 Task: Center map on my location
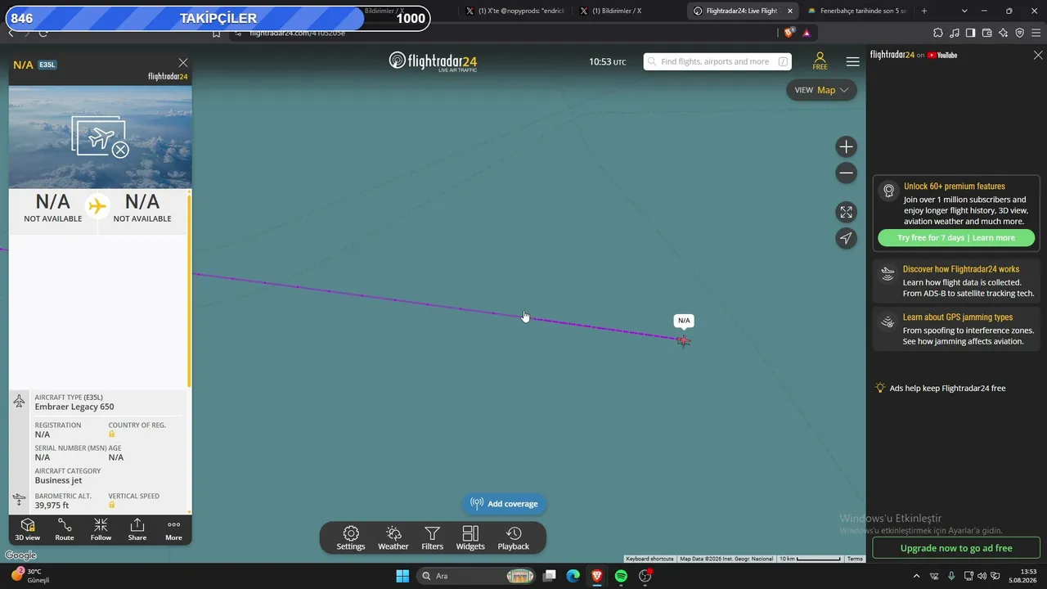coord(847,238)
